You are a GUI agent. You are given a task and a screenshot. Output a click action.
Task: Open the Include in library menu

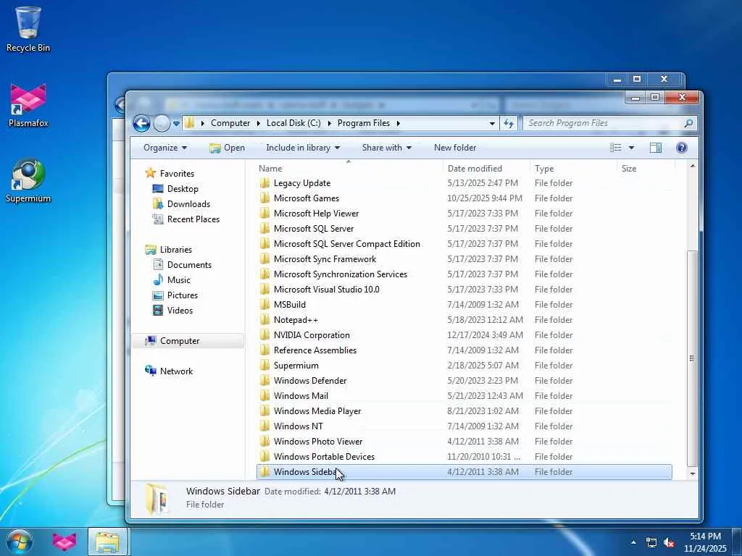click(303, 148)
